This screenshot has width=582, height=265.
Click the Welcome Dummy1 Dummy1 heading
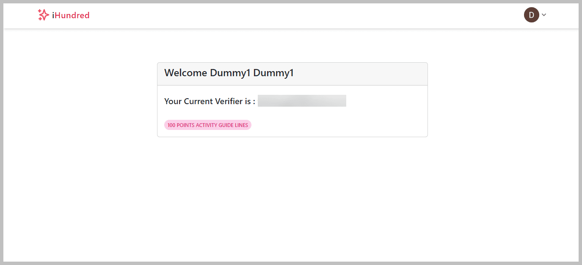(229, 73)
